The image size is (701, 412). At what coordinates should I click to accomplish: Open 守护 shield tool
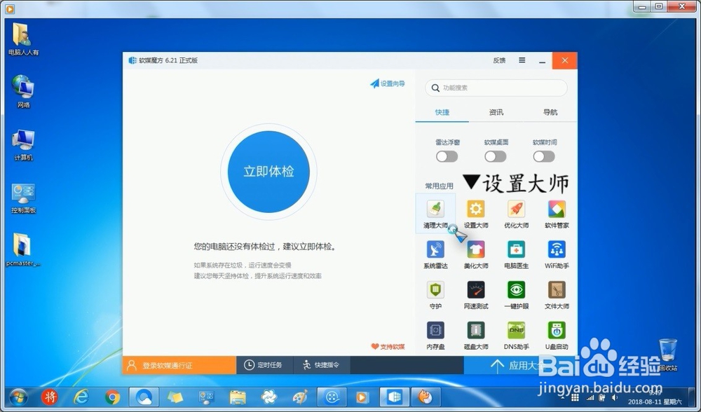pyautogui.click(x=435, y=295)
